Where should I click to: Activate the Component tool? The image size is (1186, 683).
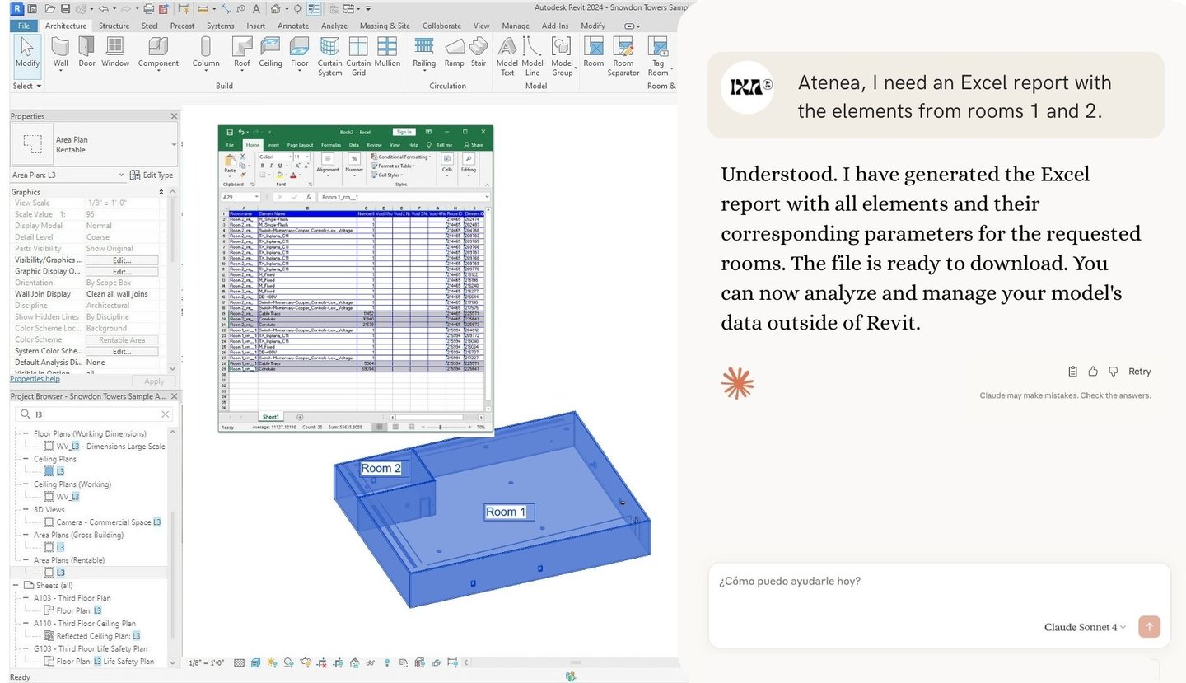(158, 52)
